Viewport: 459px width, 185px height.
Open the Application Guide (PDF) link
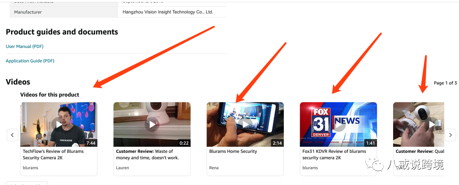[30, 61]
